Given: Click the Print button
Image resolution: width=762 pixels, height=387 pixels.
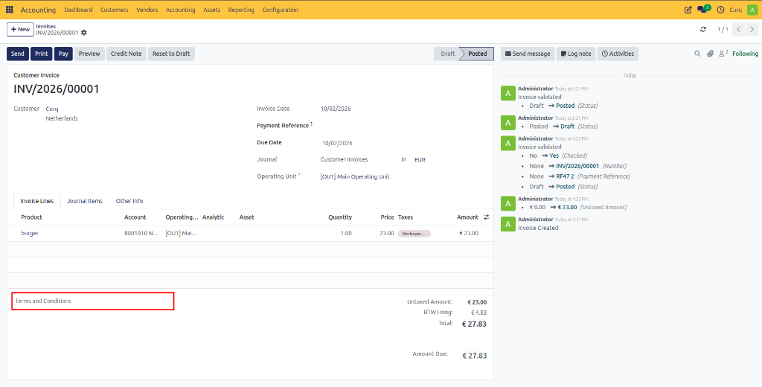Looking at the screenshot, I should 42,54.
